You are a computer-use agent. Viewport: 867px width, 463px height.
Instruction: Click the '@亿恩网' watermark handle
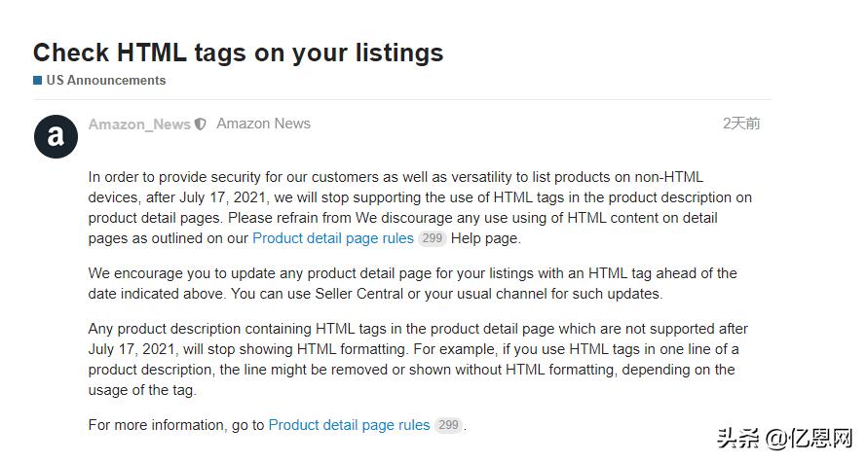[810, 439]
